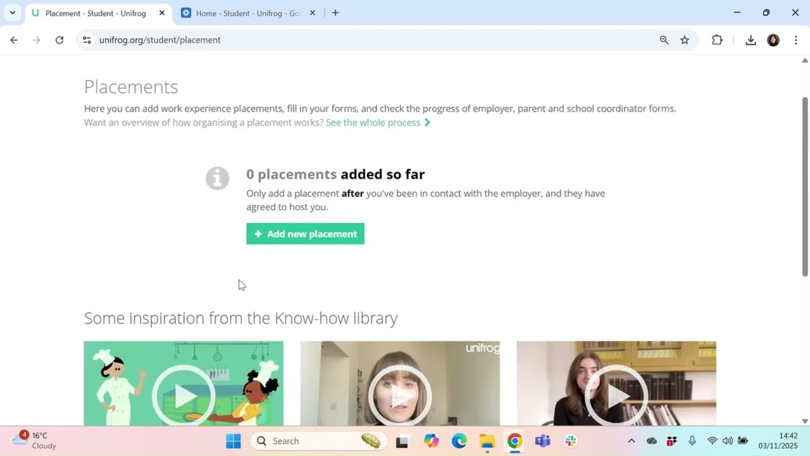Click the Chrome icon on the taskbar
Screen dimensions: 810x456
(514, 441)
